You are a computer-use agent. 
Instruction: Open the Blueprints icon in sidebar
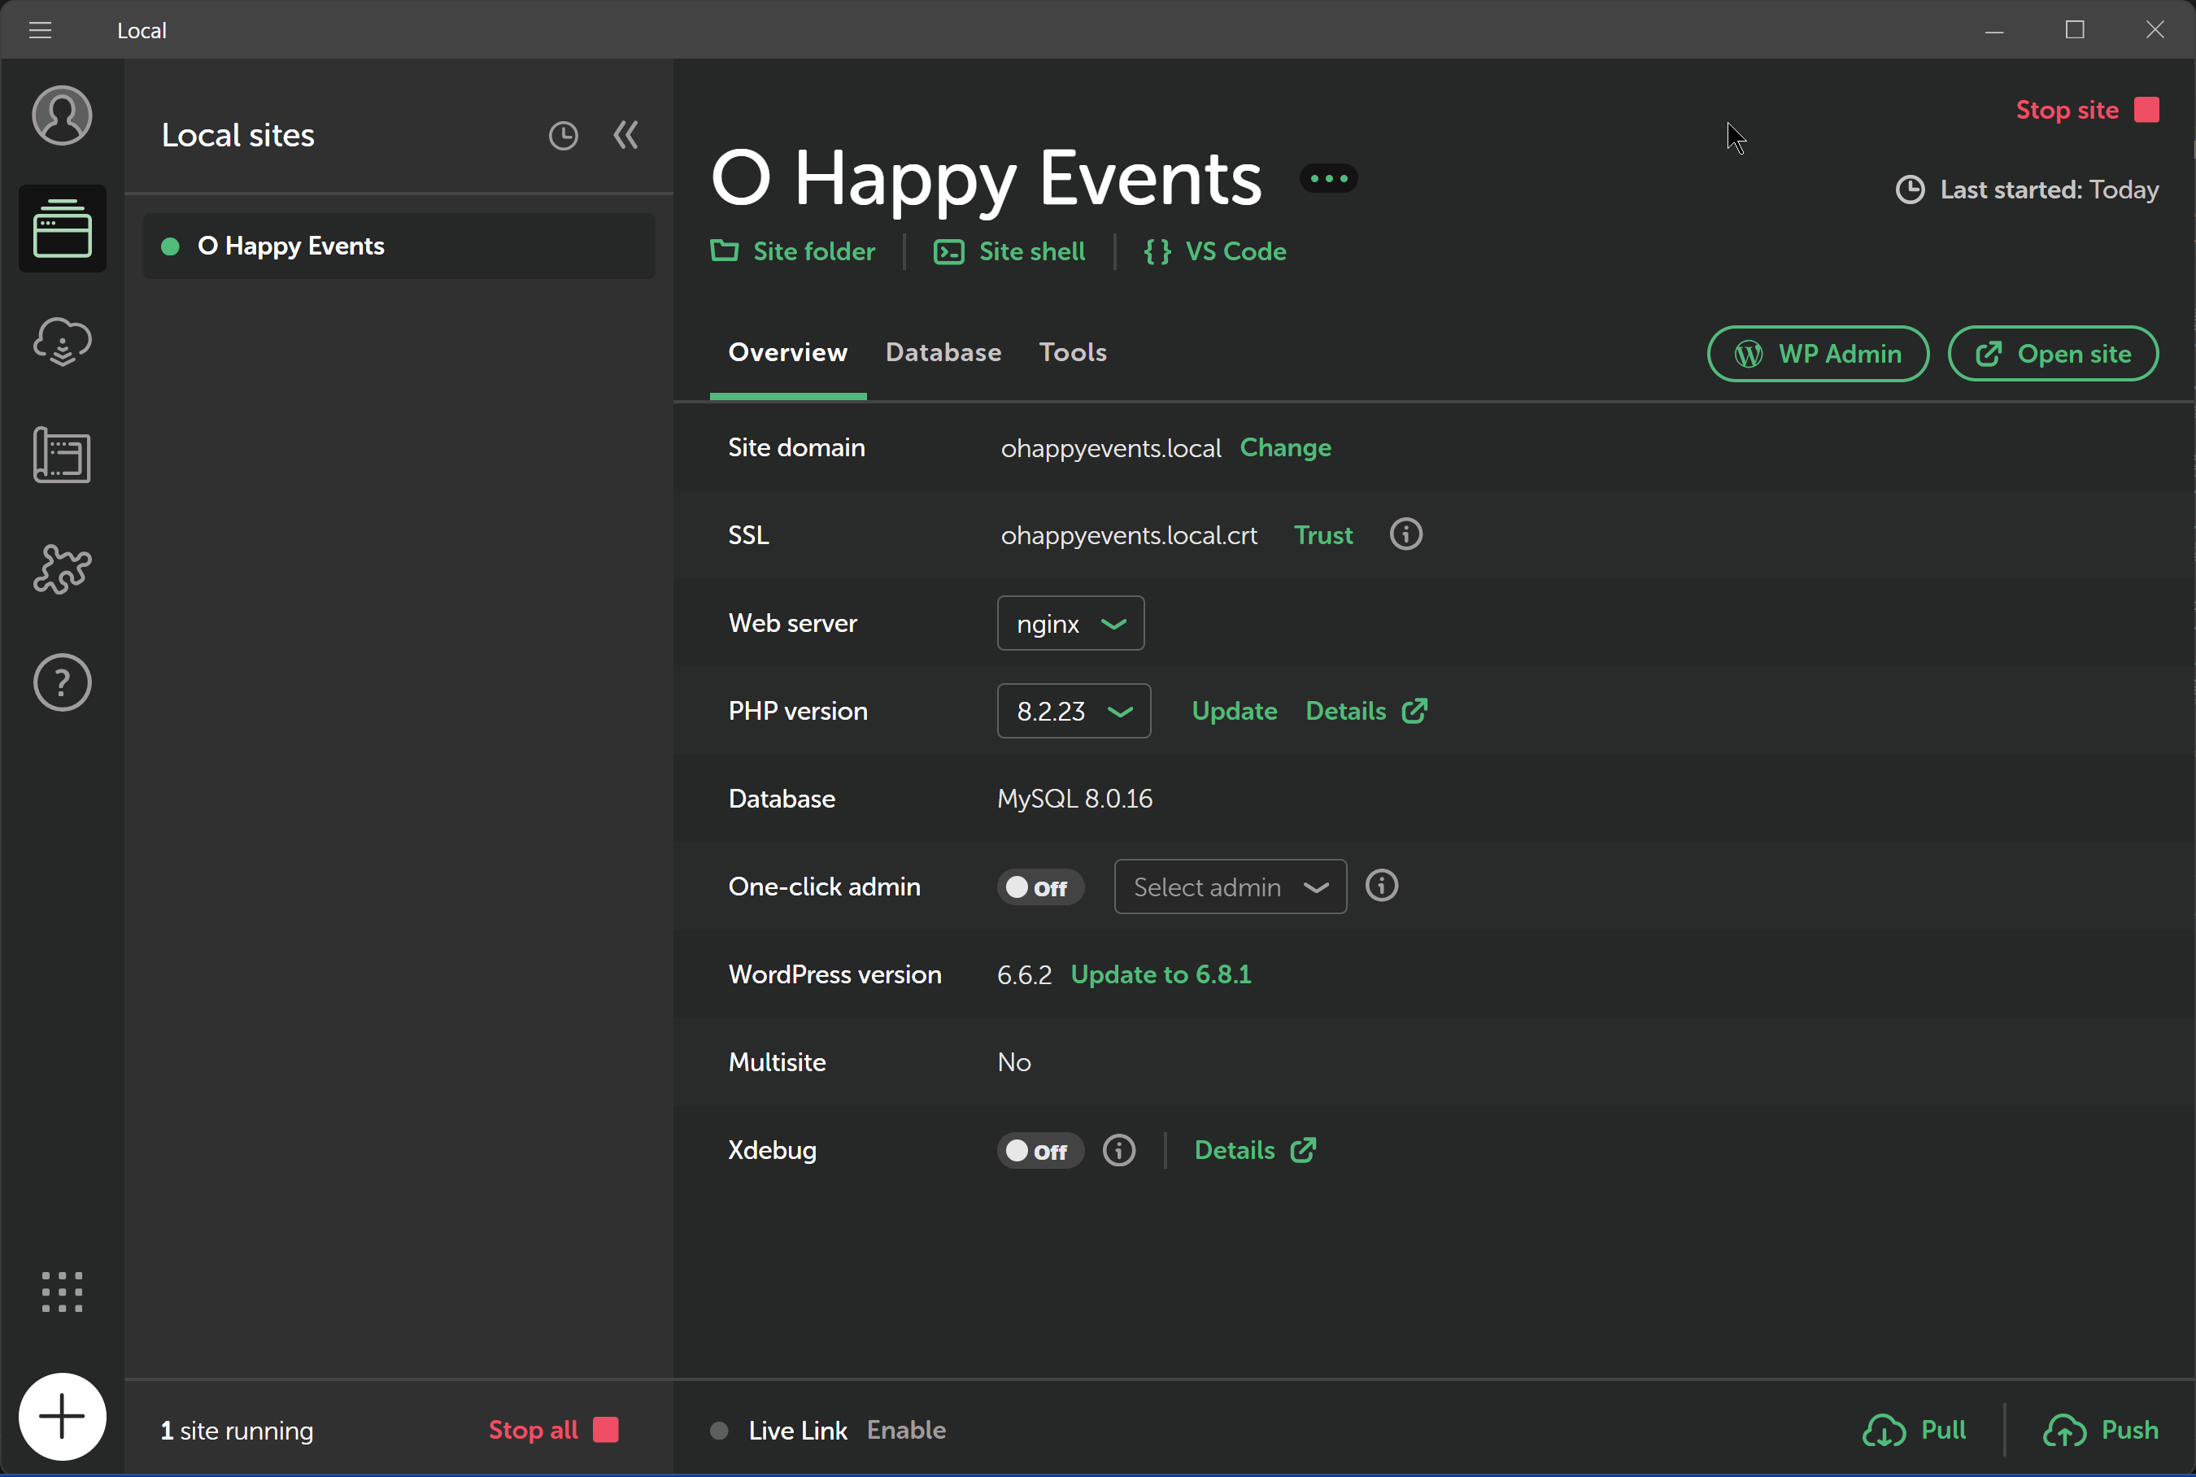[62, 455]
